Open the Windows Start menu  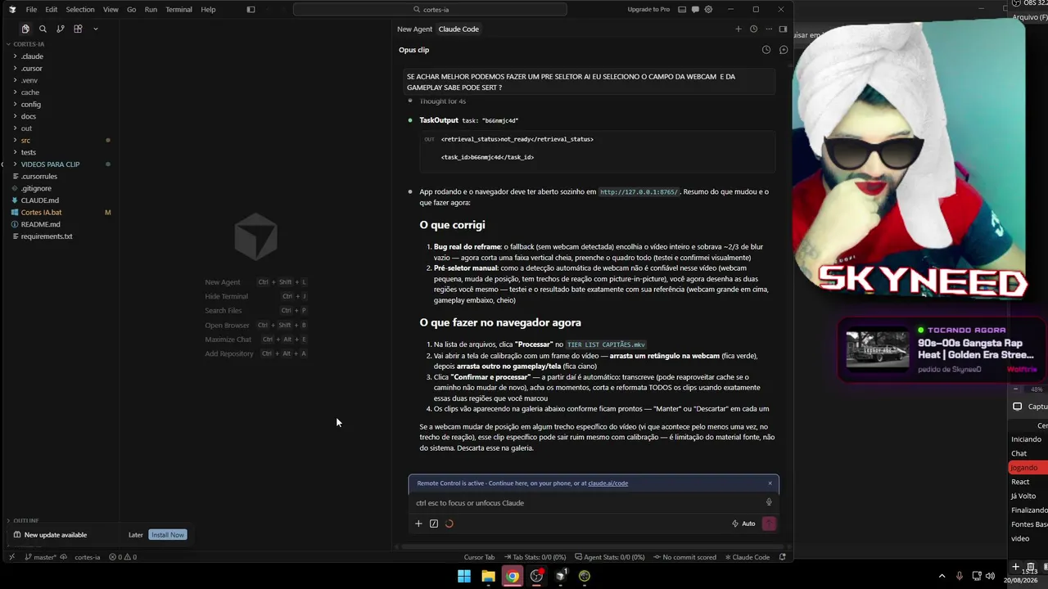(x=463, y=576)
